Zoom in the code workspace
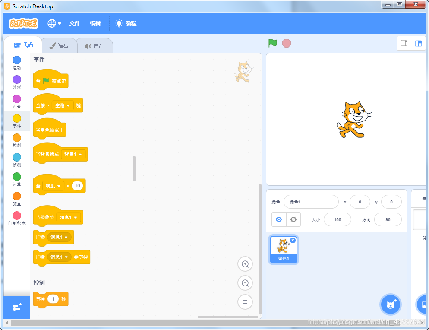This screenshot has width=429, height=330. tap(245, 264)
